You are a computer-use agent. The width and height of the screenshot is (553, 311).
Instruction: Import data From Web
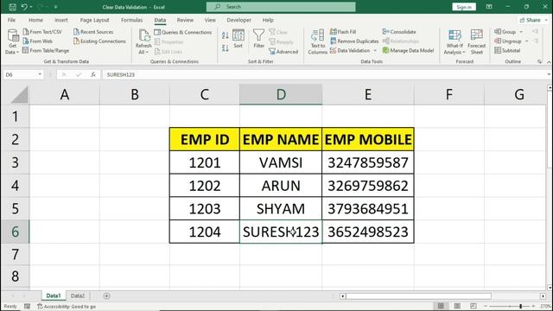coord(38,41)
